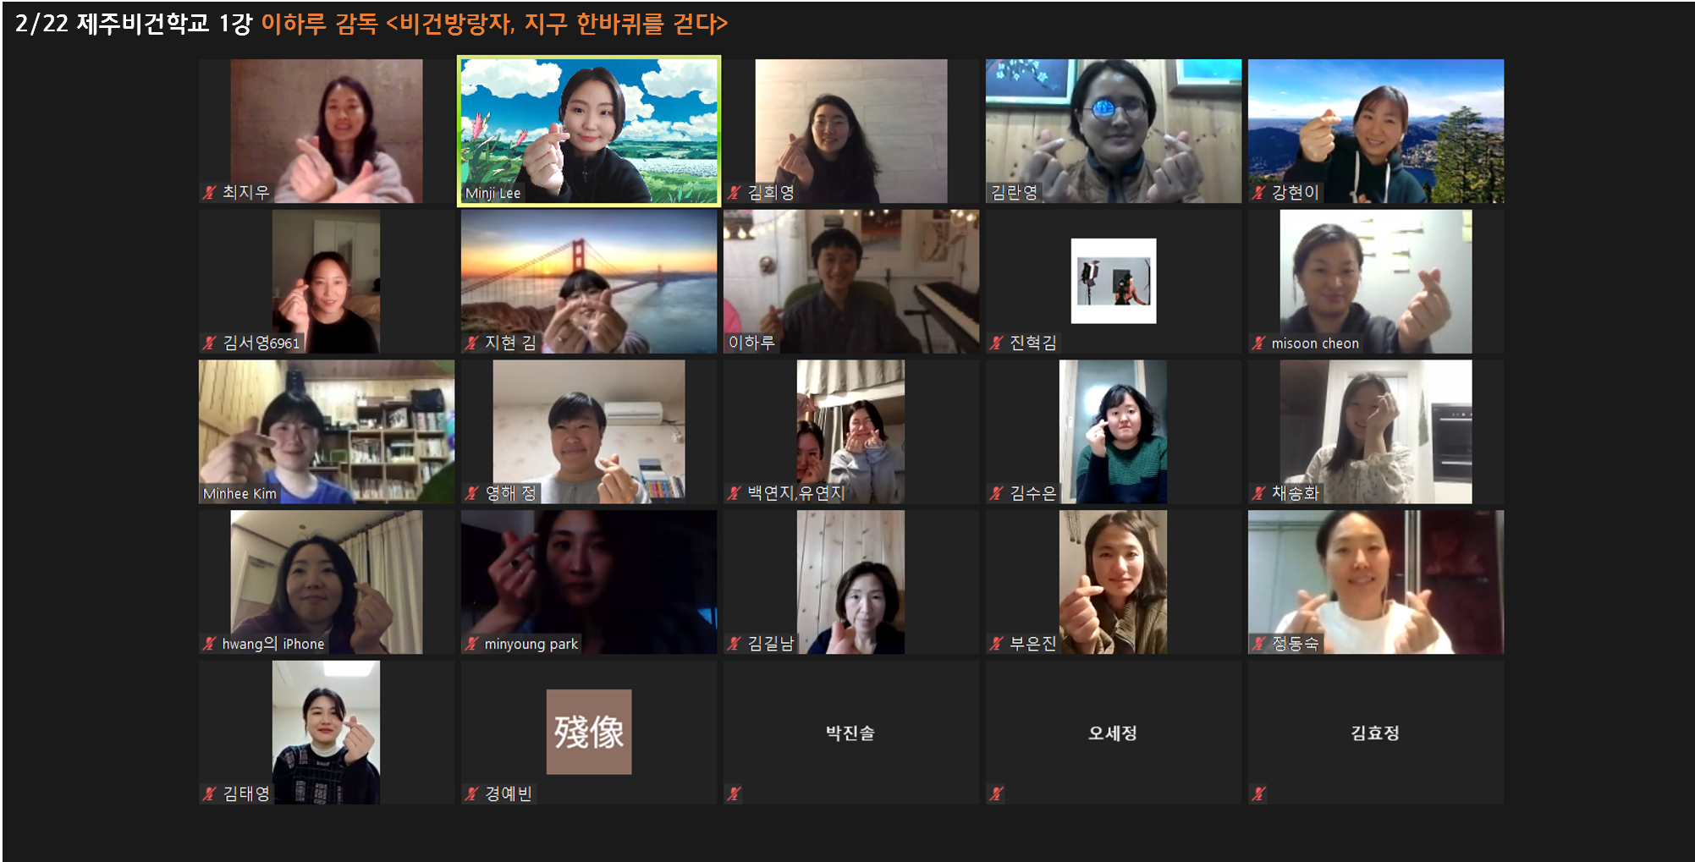Click the Minhee Kim name label
Image resolution: width=1695 pixels, height=862 pixels.
239,493
